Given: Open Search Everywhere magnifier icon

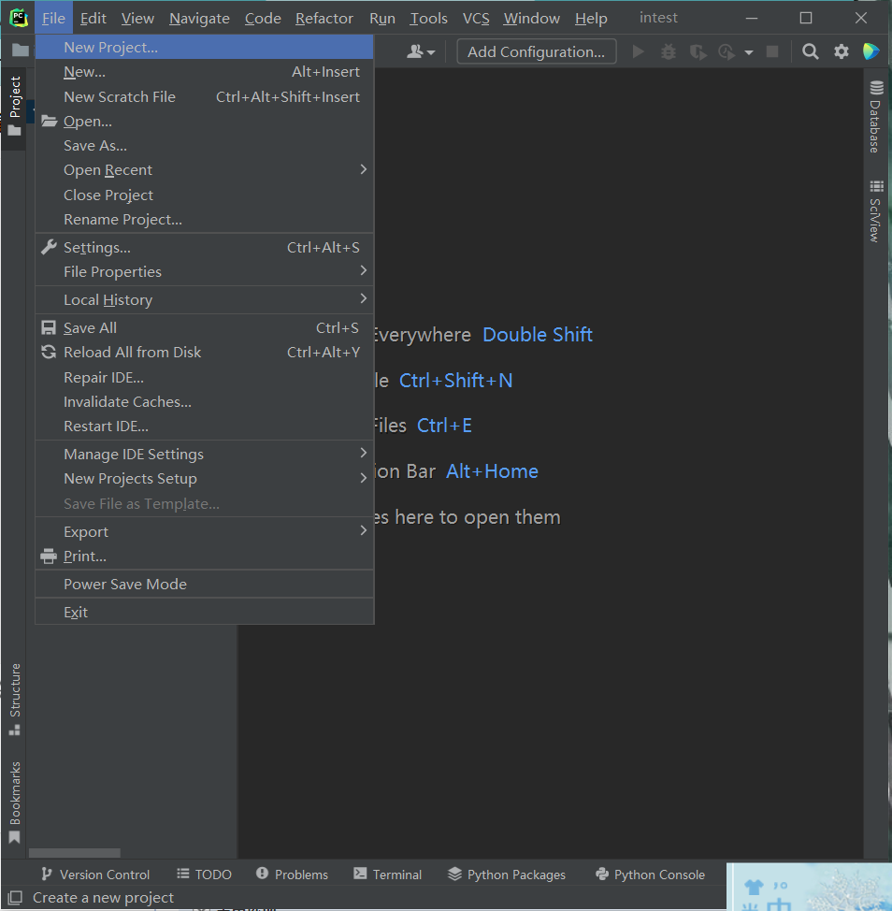Looking at the screenshot, I should (810, 51).
